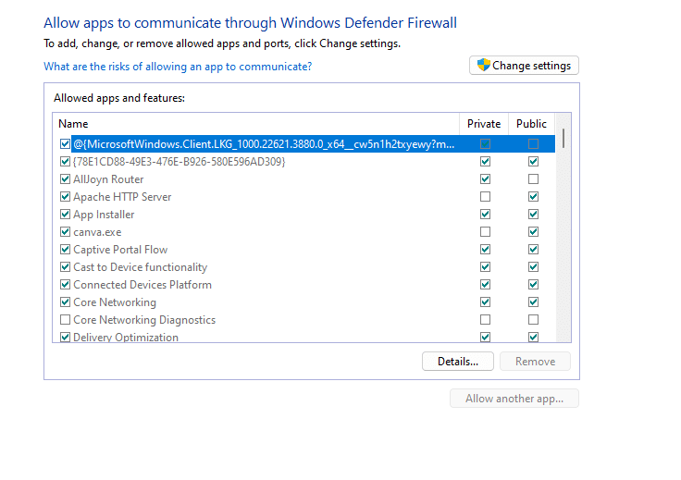Uncheck the canva.exe name checkbox
The width and height of the screenshot is (681, 480).
pos(65,232)
